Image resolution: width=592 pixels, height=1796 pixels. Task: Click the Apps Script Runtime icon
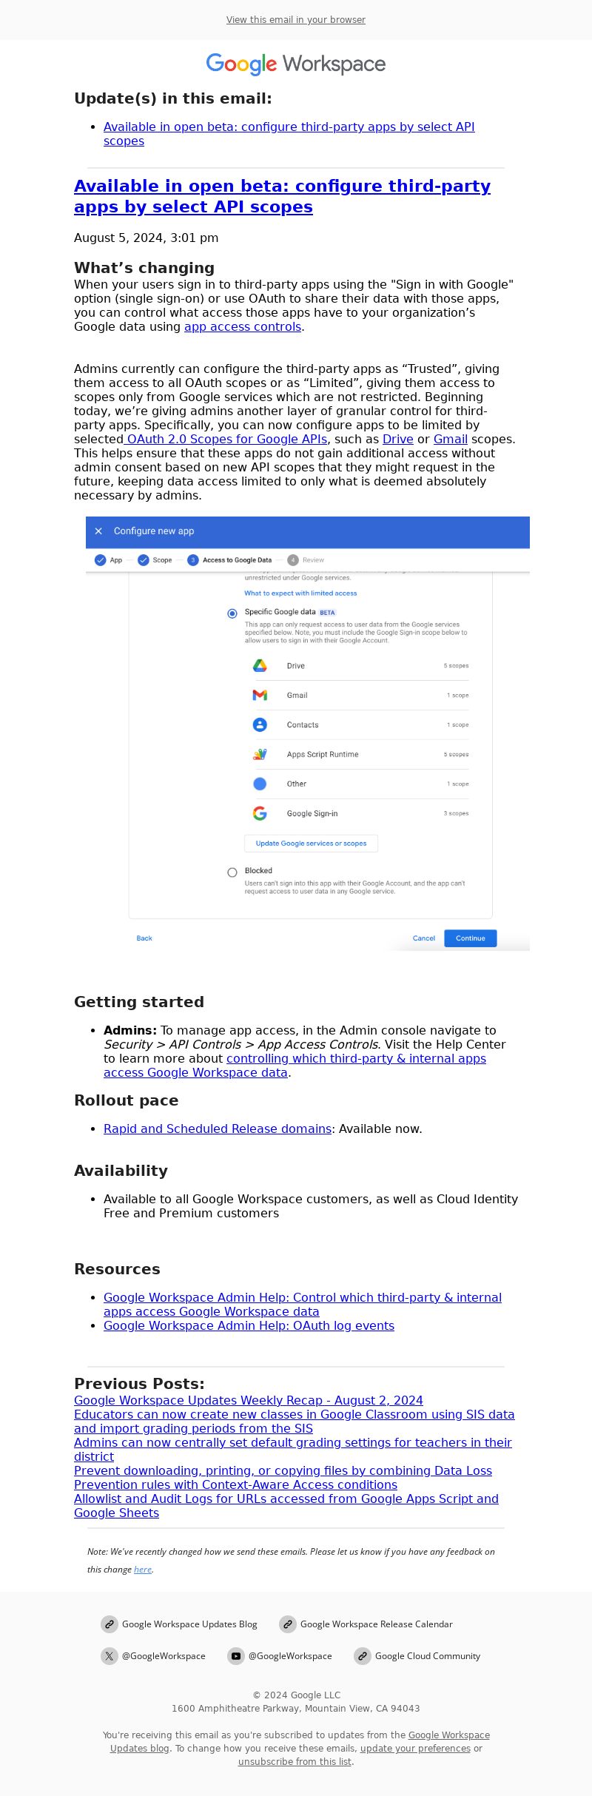tap(260, 755)
